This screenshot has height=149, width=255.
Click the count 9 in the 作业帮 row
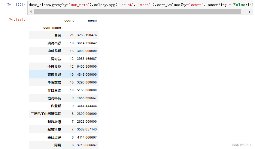coord(73,106)
